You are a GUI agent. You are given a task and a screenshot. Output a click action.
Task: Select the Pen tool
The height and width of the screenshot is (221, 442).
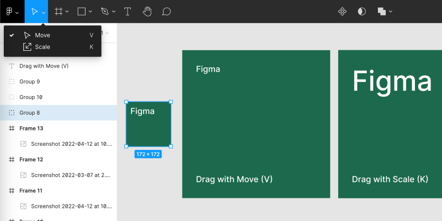[x=105, y=12]
